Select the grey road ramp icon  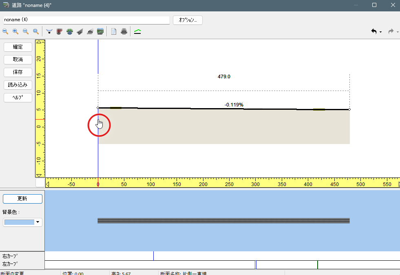[80, 32]
